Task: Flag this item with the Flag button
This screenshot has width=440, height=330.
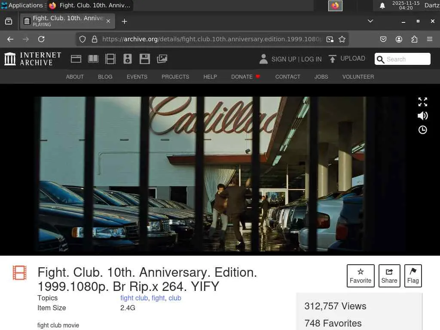Action: click(413, 276)
